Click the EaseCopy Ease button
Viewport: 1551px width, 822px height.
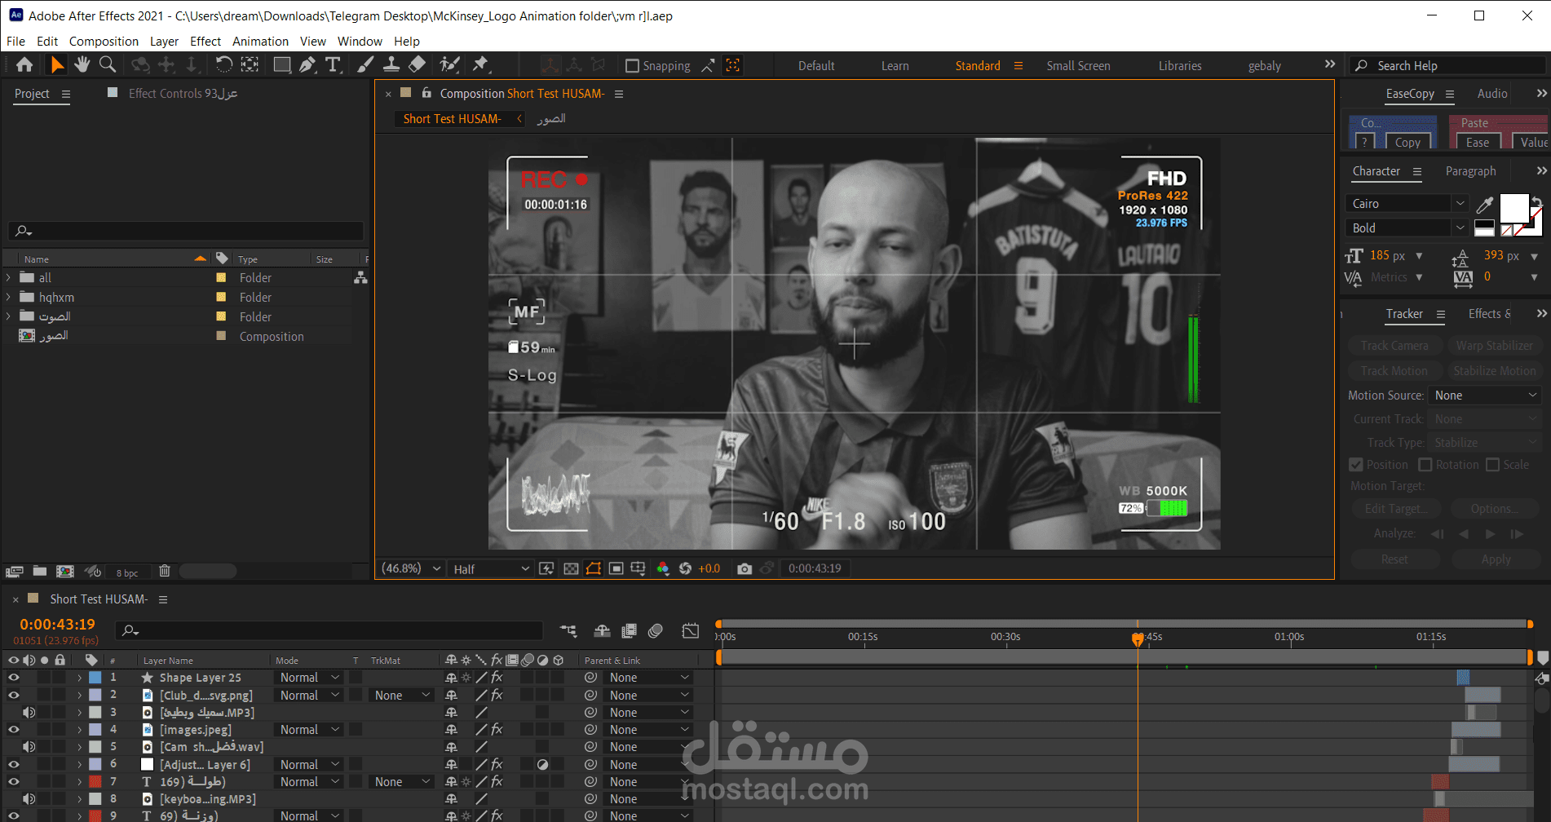(x=1478, y=142)
